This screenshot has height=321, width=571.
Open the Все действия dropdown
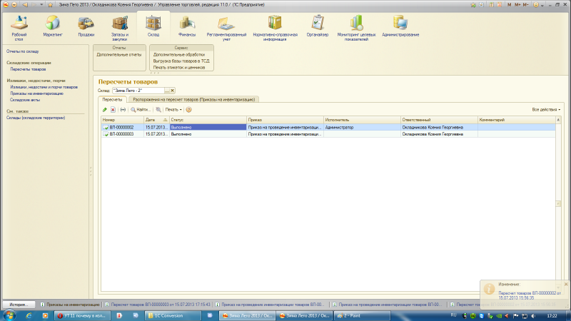point(547,109)
